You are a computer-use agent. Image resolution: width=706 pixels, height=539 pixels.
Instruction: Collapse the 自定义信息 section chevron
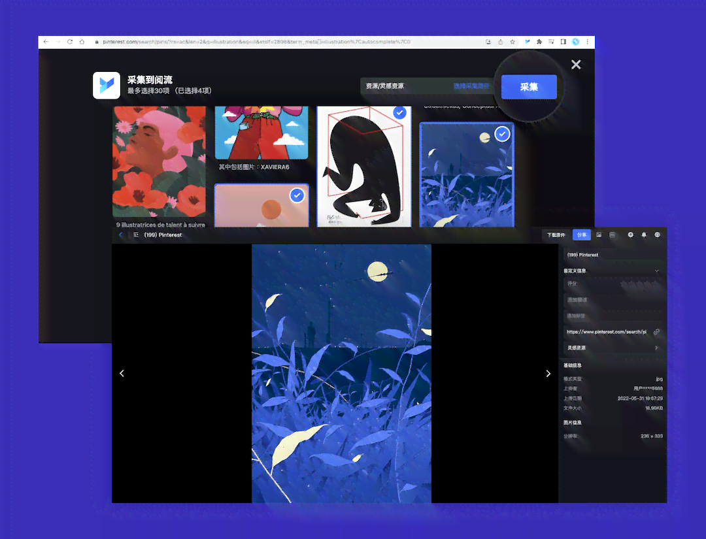pyautogui.click(x=657, y=271)
